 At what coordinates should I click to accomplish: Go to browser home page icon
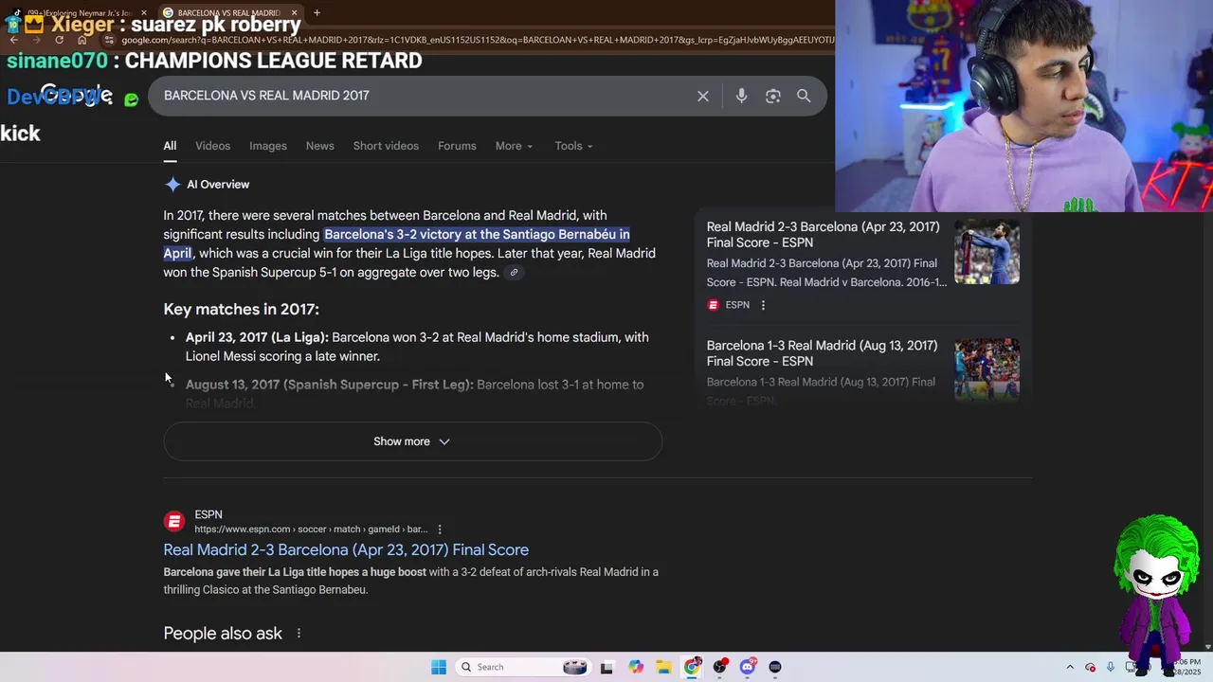pyautogui.click(x=82, y=40)
